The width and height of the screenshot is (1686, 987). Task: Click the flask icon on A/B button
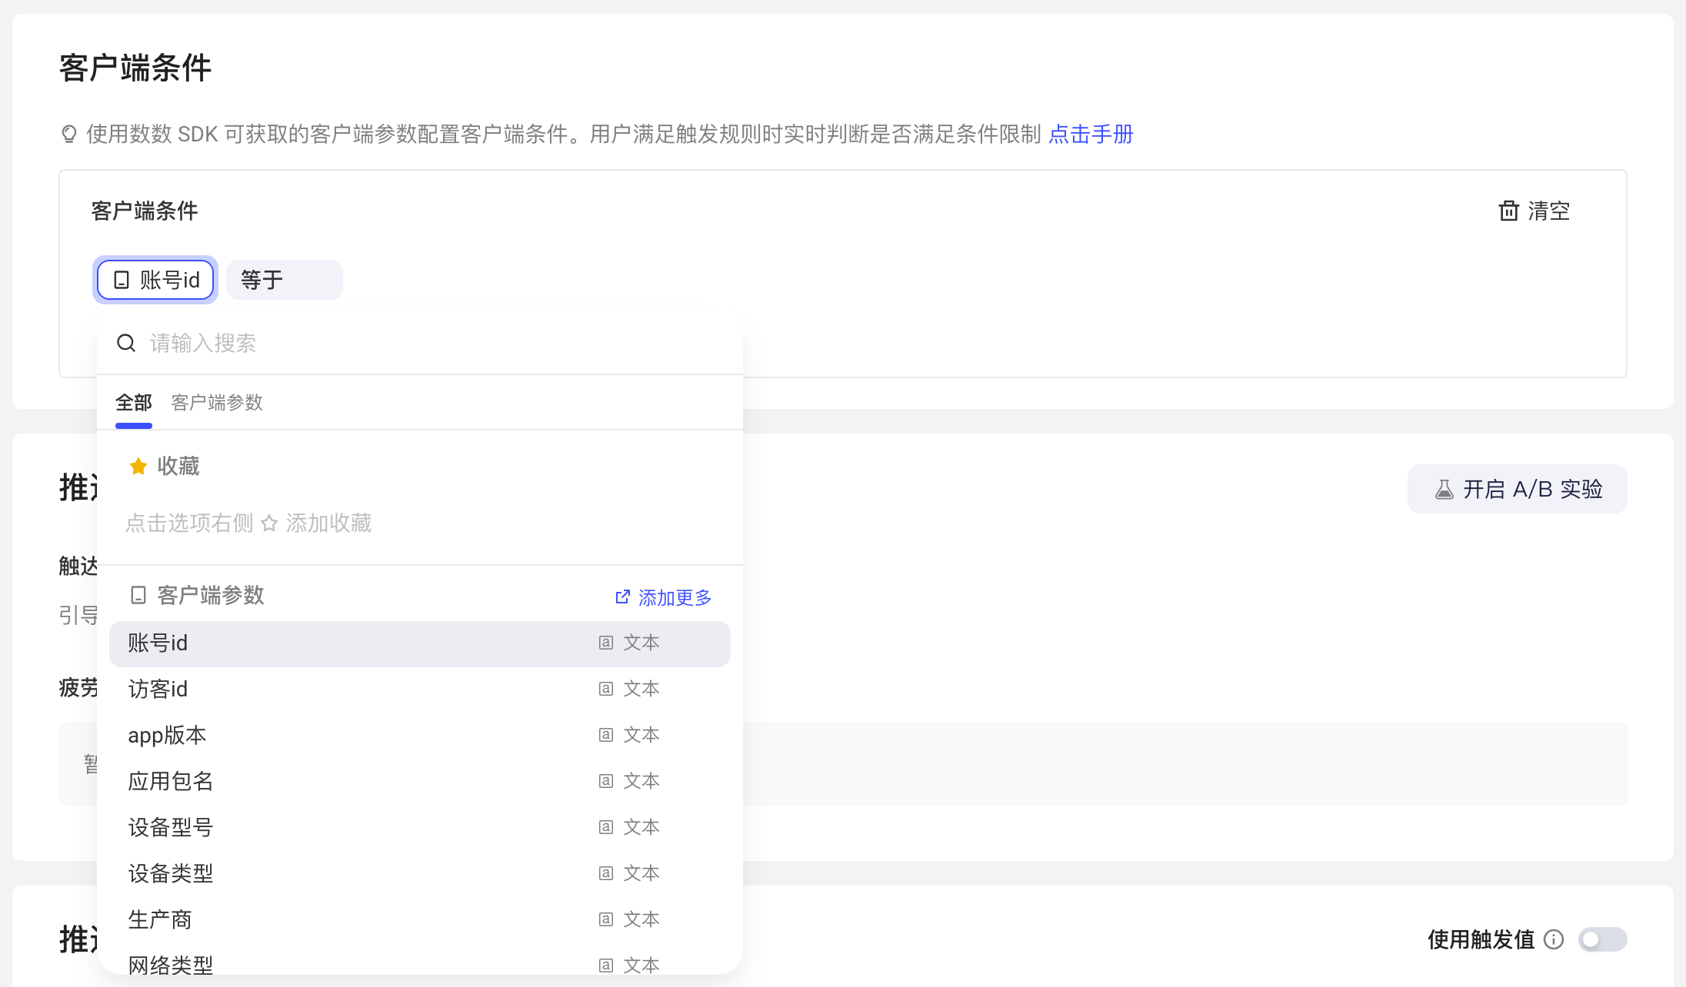(1444, 489)
